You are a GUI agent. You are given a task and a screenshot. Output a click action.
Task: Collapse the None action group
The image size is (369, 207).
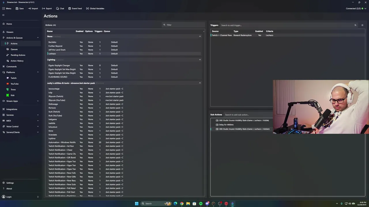tap(200, 37)
